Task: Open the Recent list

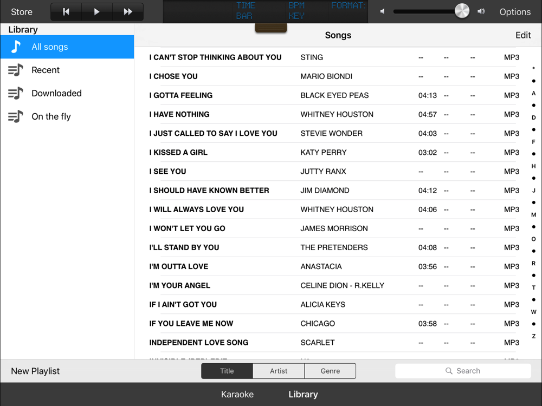Action: click(67, 70)
